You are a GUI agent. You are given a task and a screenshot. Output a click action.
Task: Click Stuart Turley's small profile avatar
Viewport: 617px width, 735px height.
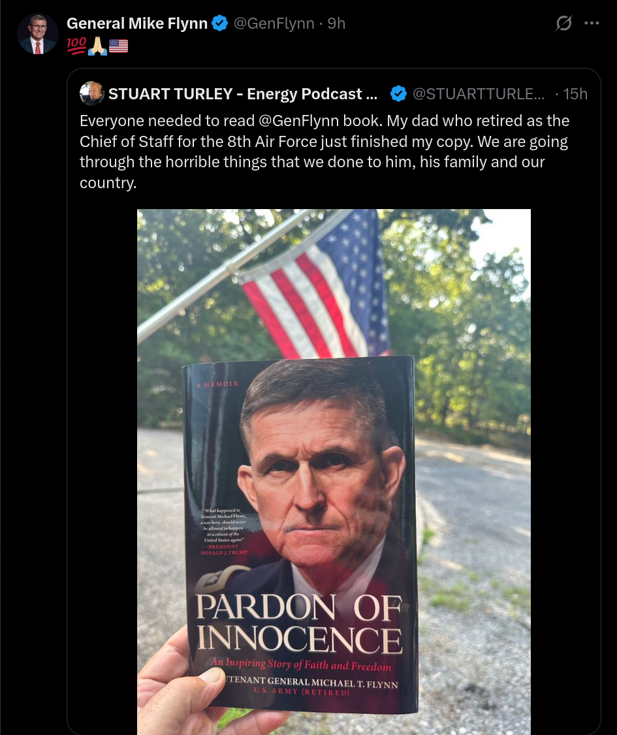[91, 93]
